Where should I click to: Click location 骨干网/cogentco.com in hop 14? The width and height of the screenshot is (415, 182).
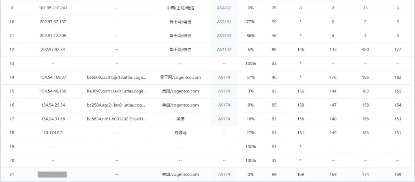coord(180,77)
